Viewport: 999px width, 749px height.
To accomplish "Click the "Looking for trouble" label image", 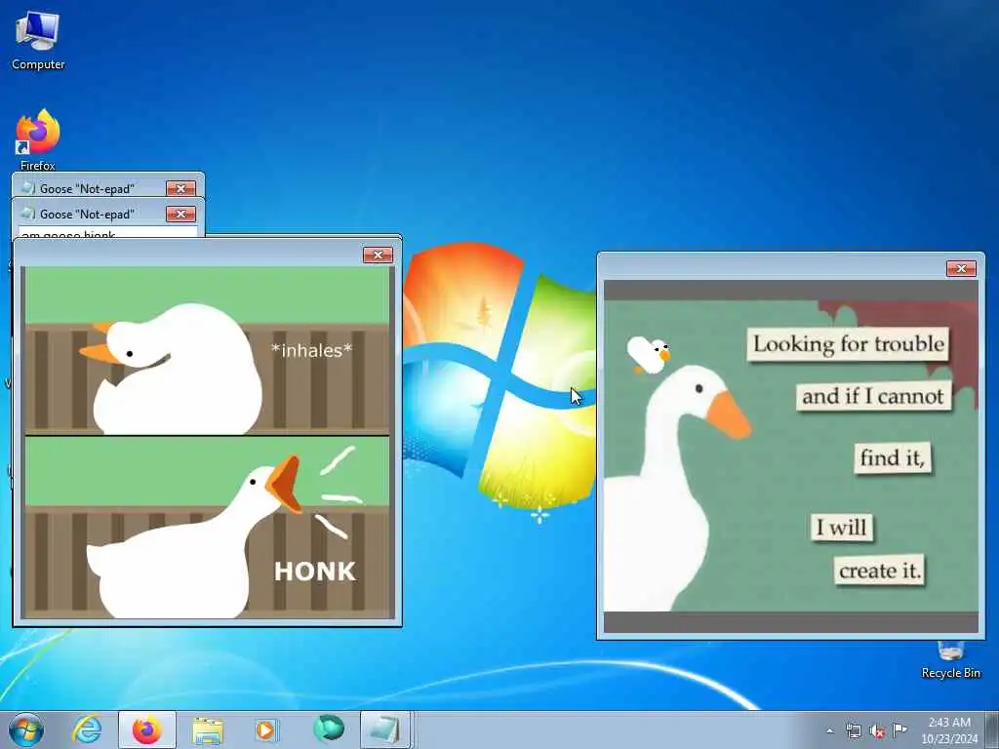I will pyautogui.click(x=848, y=344).
